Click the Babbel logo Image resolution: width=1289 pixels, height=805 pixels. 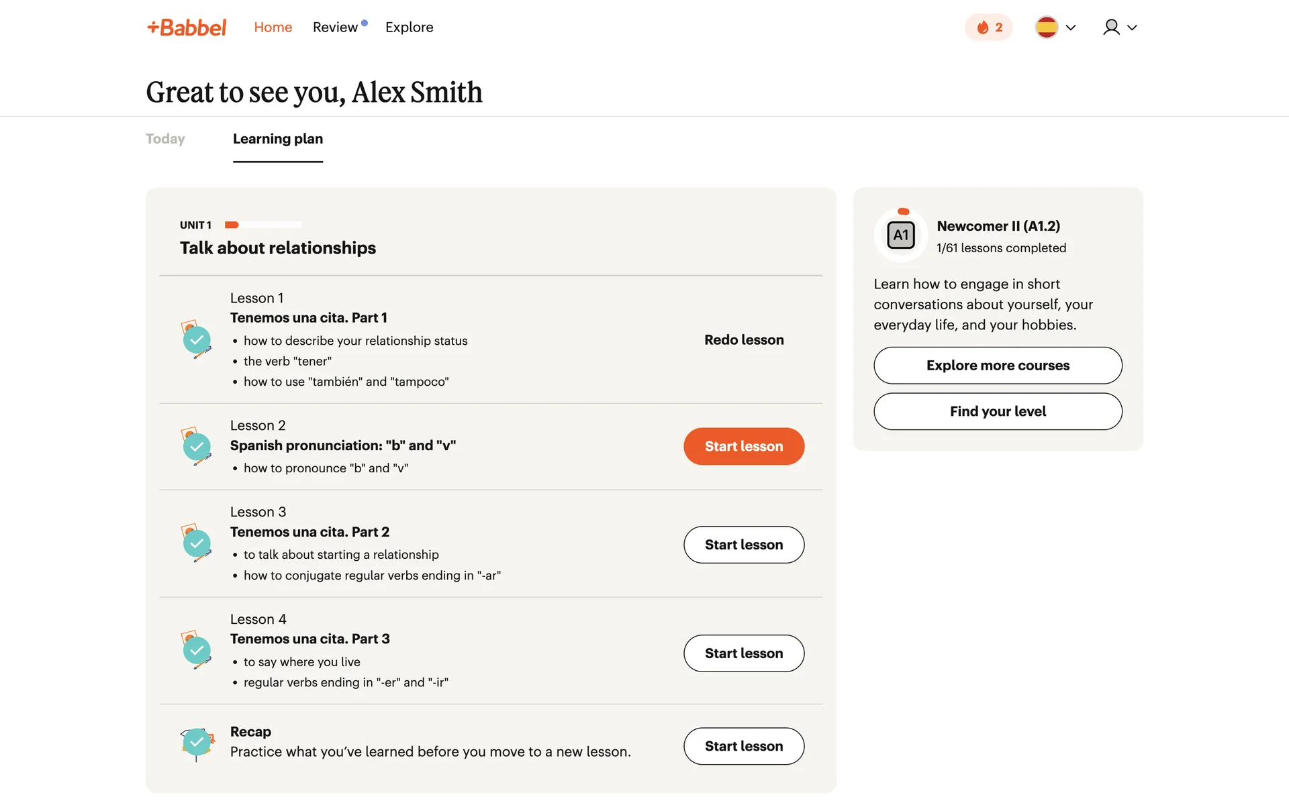tap(187, 28)
